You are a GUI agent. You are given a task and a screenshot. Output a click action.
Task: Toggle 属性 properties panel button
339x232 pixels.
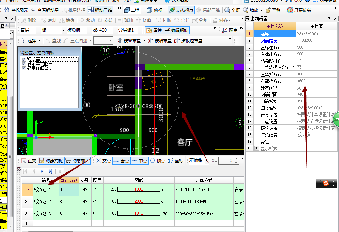(154, 30)
